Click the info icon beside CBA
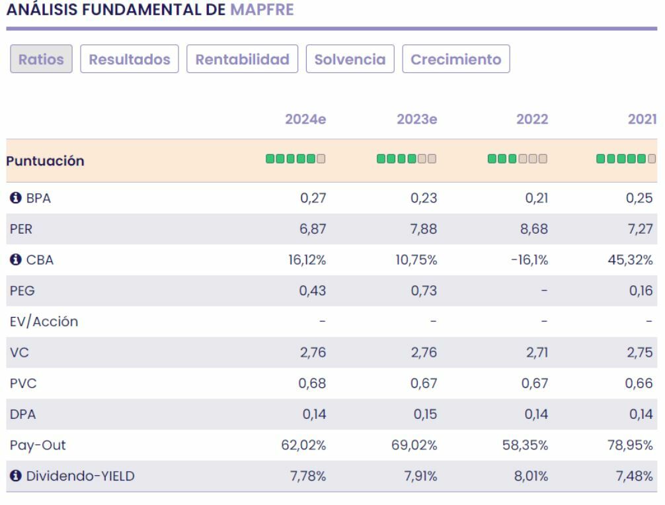 (x=14, y=260)
